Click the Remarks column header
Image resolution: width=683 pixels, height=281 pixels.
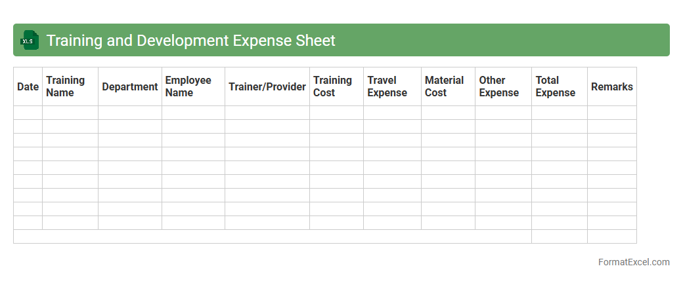click(x=611, y=86)
